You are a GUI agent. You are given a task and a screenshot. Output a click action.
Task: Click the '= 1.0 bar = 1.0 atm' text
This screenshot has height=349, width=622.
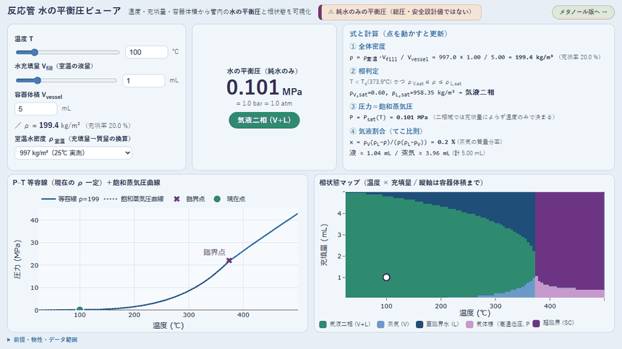[264, 103]
